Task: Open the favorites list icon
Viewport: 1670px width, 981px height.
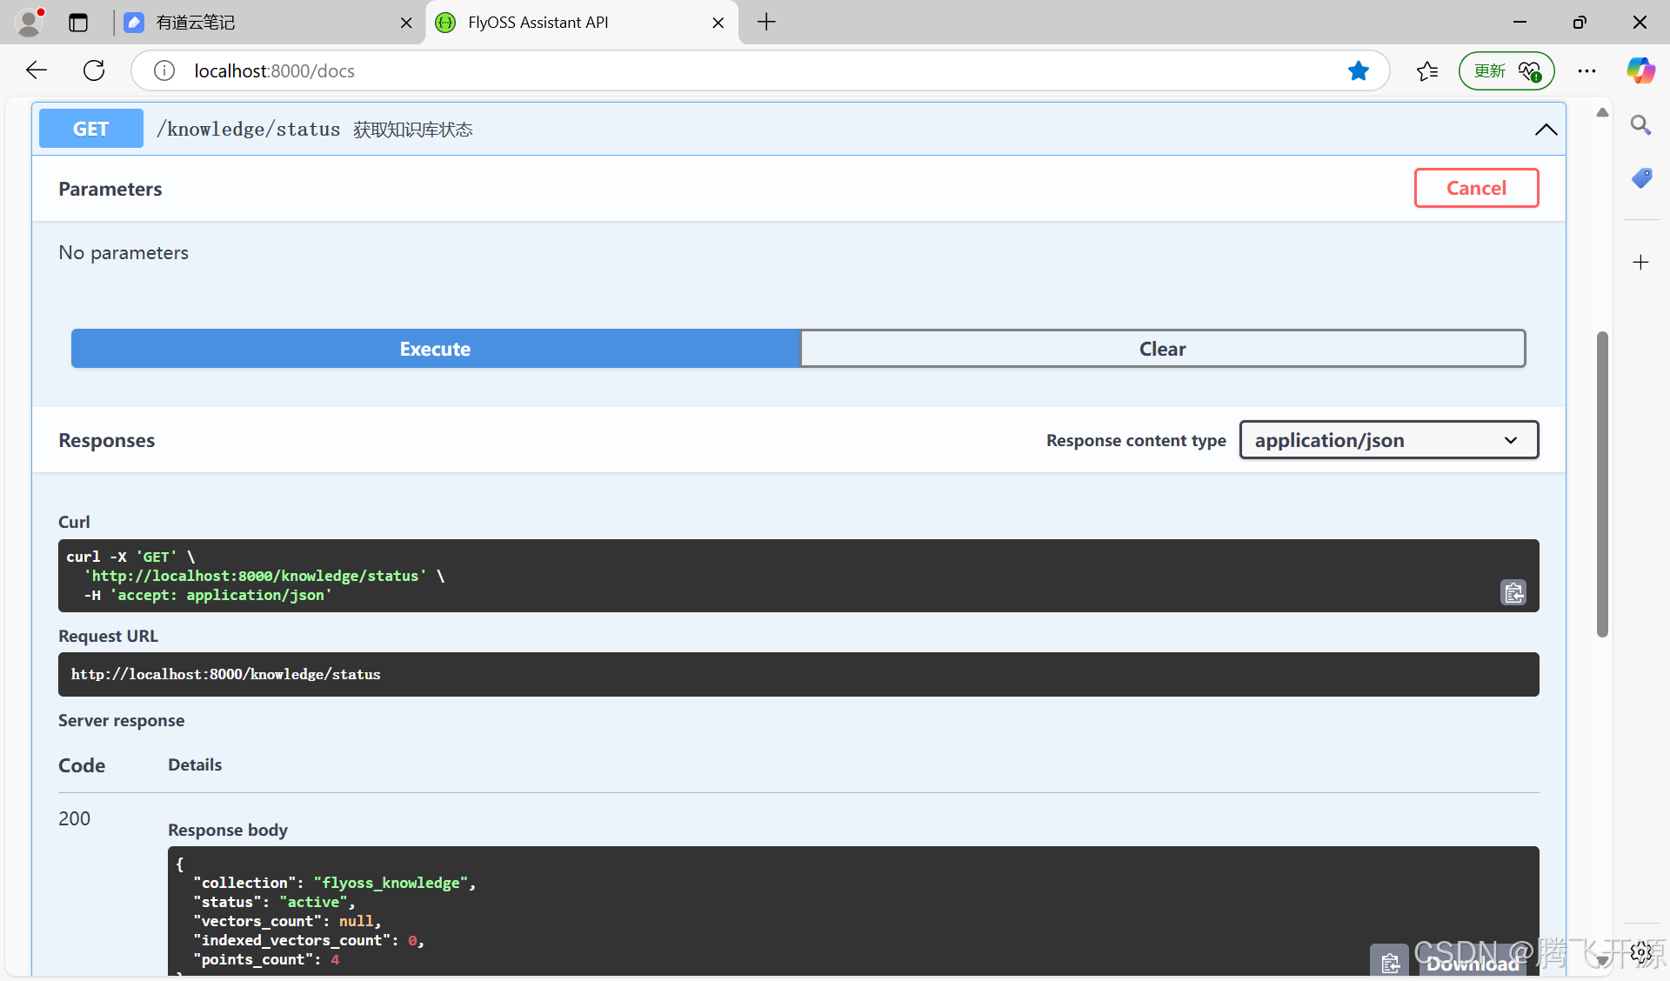Action: pyautogui.click(x=1427, y=70)
